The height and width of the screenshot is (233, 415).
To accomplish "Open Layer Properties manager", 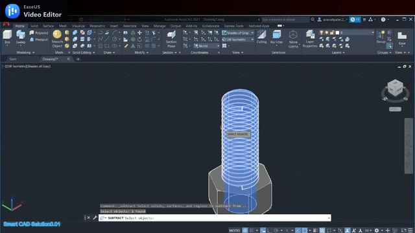I will [310, 39].
